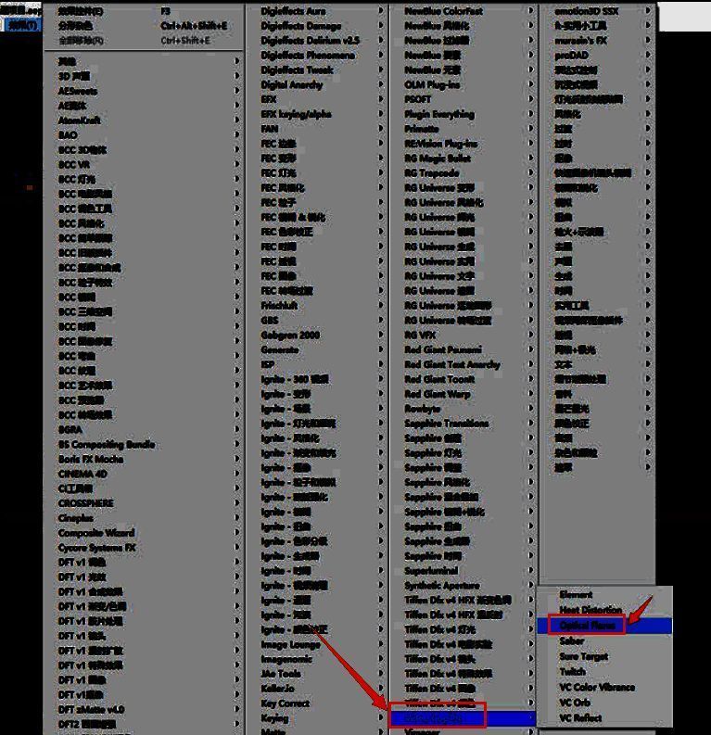711x735 pixels.
Task: Open the AtomKraft submenu
Action: click(80, 120)
